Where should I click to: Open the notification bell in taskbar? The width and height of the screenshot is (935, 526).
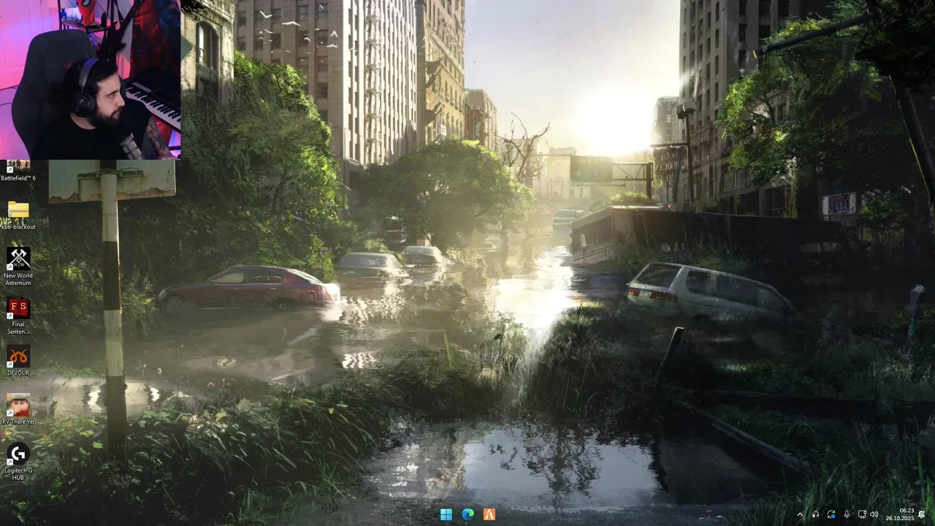[x=922, y=514]
